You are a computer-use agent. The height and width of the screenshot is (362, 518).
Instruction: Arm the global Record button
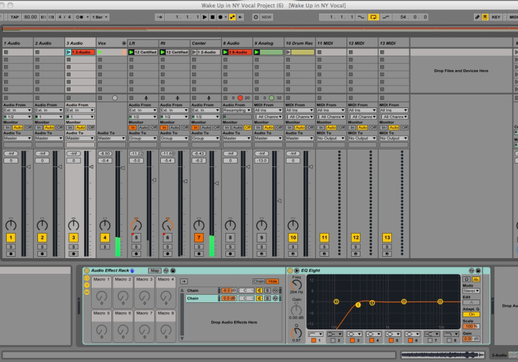220,17
